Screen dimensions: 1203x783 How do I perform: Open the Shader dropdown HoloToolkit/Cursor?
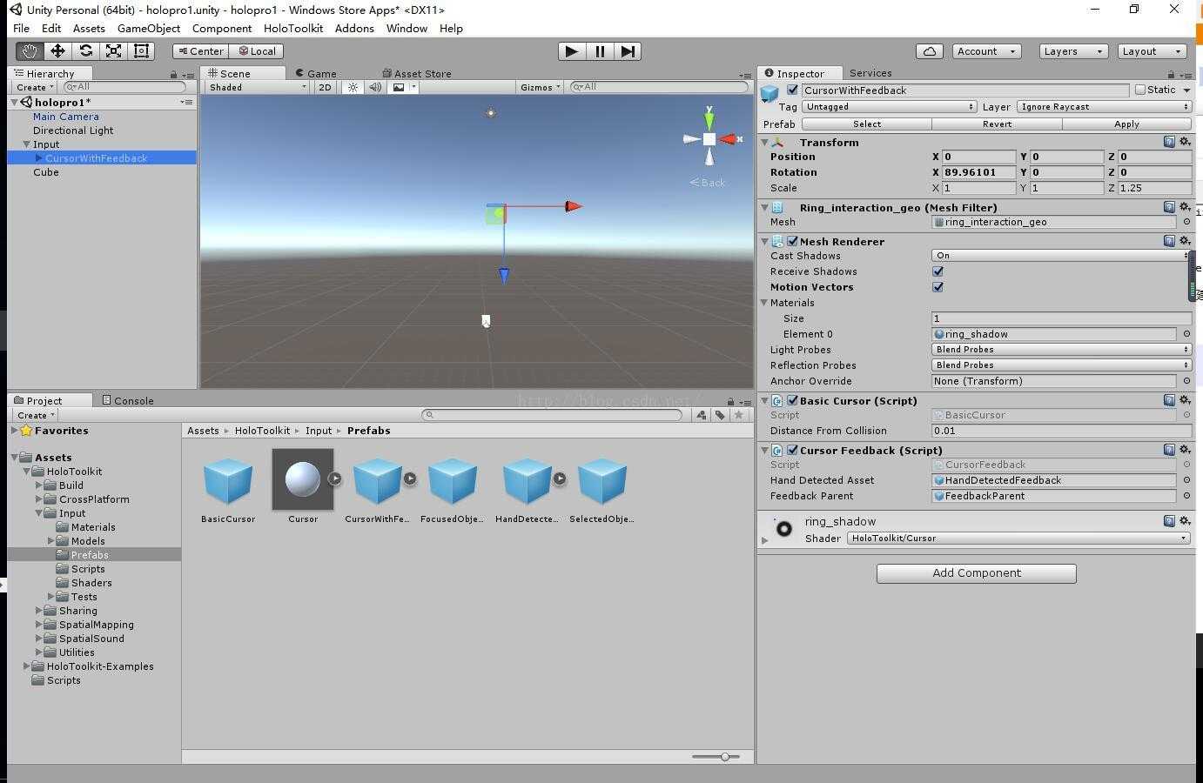tap(1018, 539)
